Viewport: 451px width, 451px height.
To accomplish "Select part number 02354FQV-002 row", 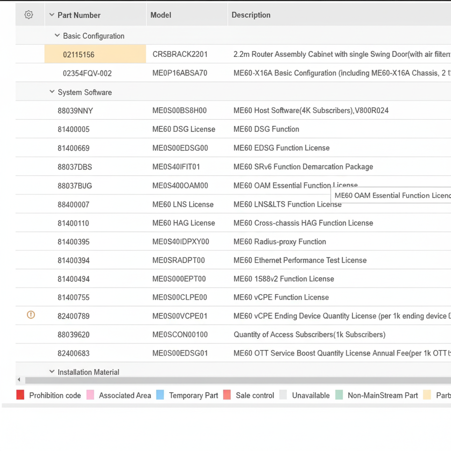I will [x=87, y=73].
